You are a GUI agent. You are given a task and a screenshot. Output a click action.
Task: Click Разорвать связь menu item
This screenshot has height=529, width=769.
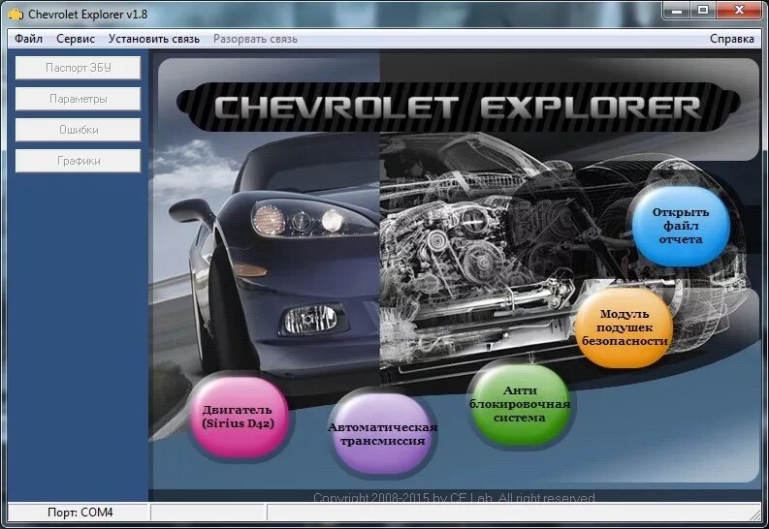(255, 39)
